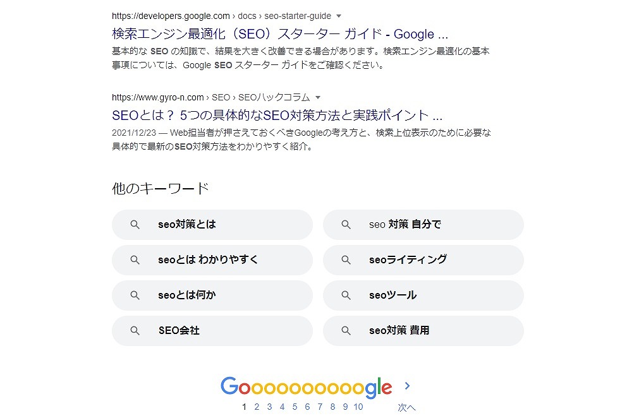Click the magnifier icon beside seoとは何か
Image resolution: width=627 pixels, height=418 pixels.
135,296
